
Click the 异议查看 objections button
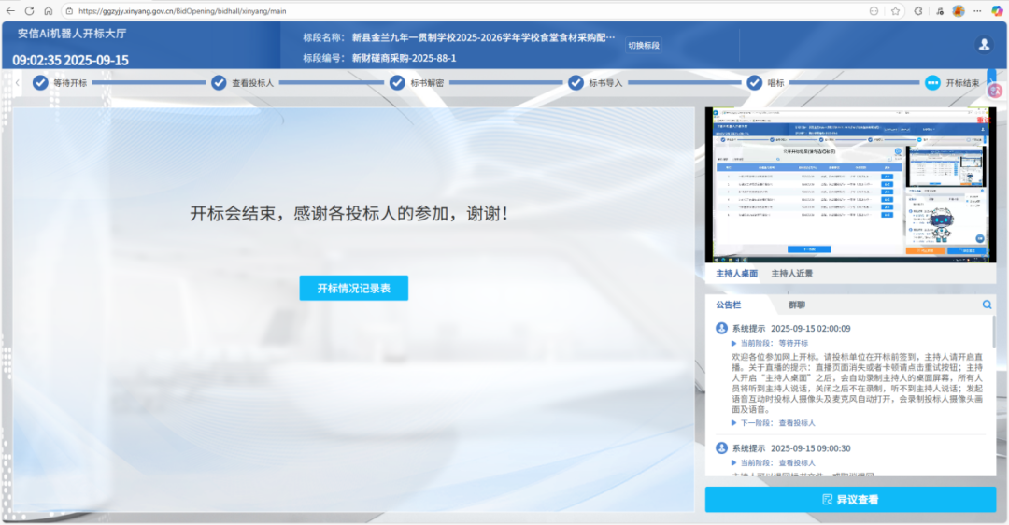click(850, 499)
